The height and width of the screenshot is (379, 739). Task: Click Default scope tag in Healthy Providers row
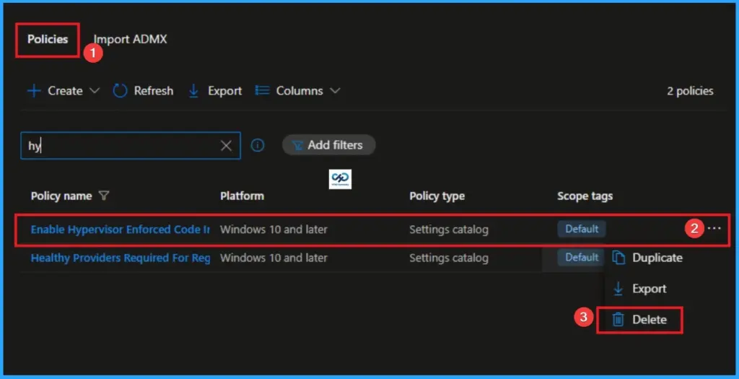click(x=582, y=258)
